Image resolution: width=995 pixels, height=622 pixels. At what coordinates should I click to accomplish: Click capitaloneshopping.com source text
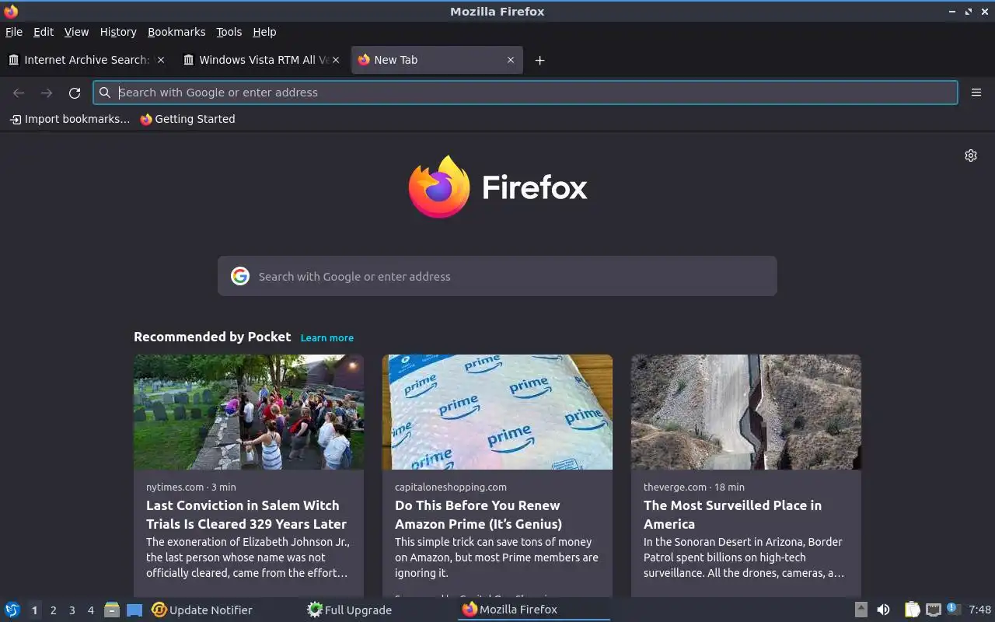(x=451, y=487)
